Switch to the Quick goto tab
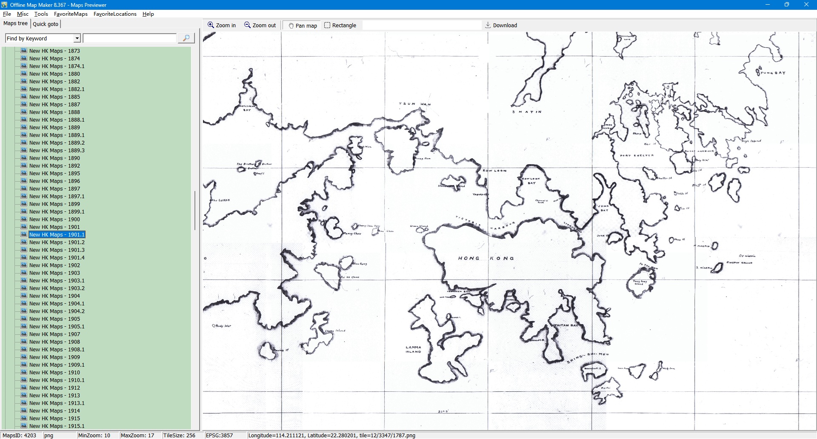 click(46, 24)
